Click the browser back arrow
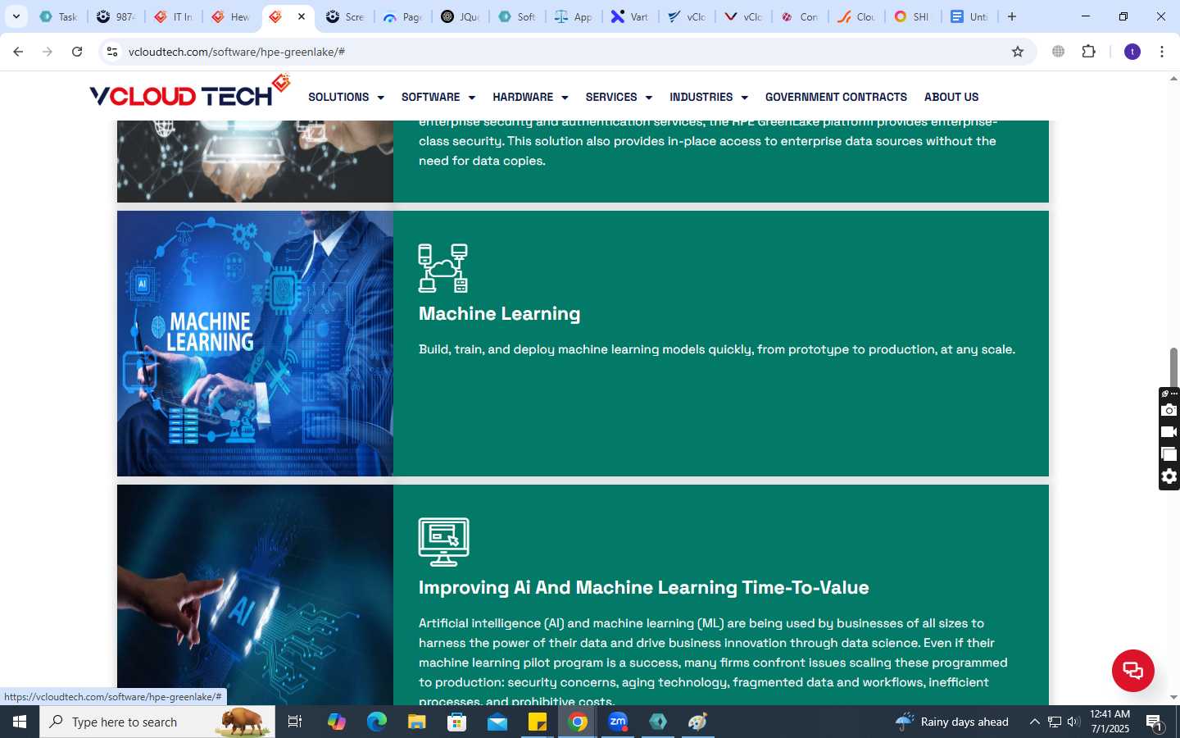Image resolution: width=1180 pixels, height=738 pixels. (x=18, y=52)
